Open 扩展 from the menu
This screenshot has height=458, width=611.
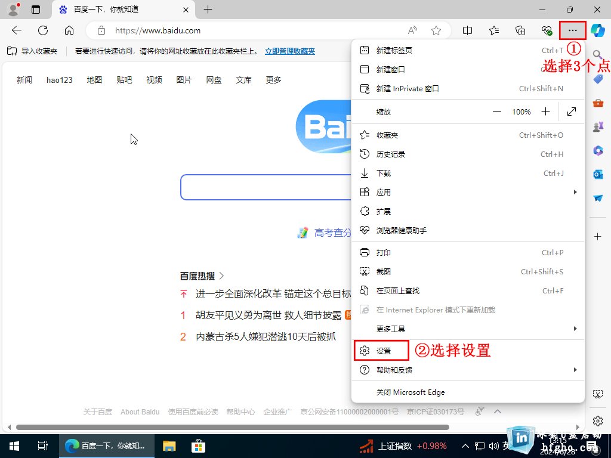click(x=468, y=212)
